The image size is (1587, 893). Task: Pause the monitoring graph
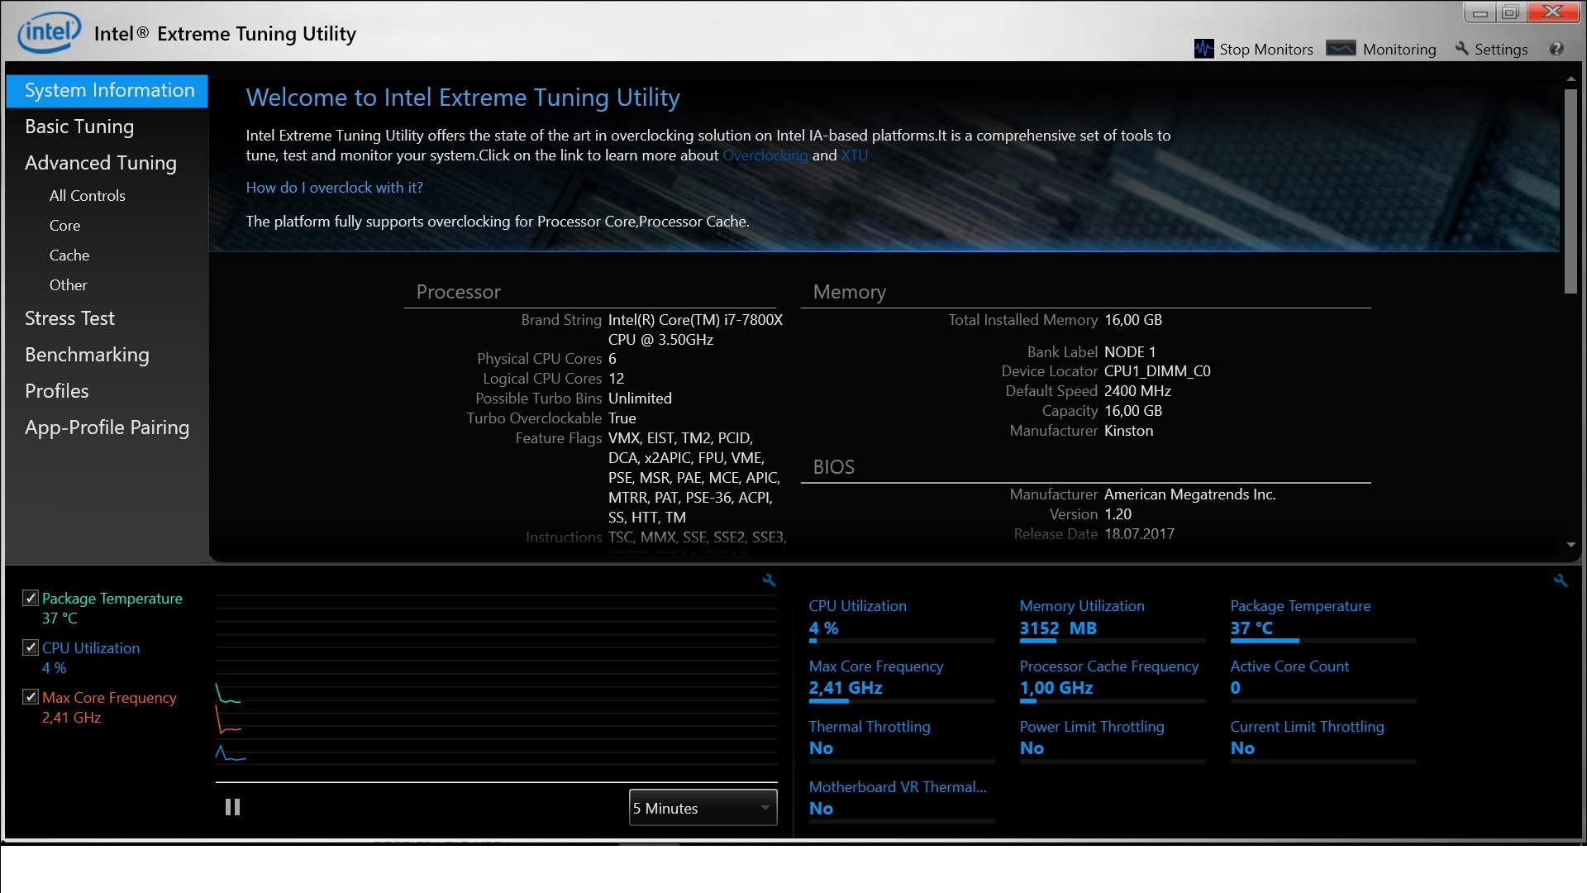pyautogui.click(x=232, y=807)
